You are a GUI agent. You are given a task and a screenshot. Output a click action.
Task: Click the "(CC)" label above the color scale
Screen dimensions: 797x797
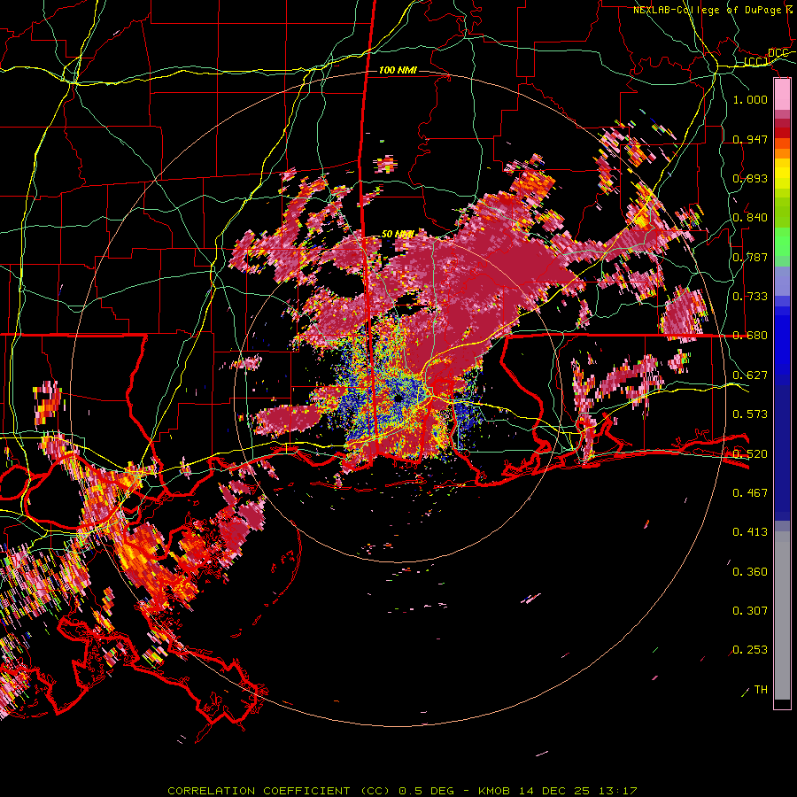pyautogui.click(x=756, y=61)
